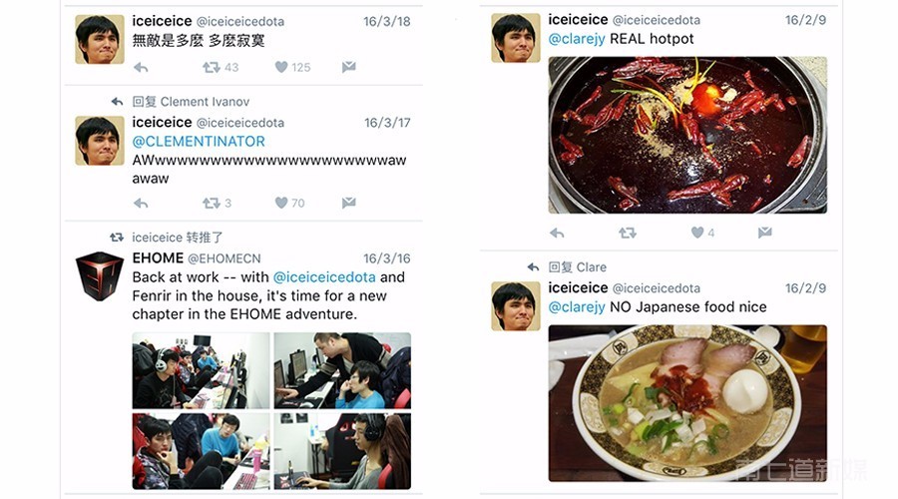View the spicy hotpot photo

[687, 135]
